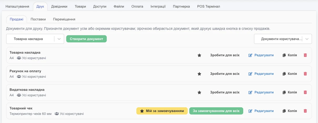The height and width of the screenshot is (123, 318).
Task: Select the Друк tab
Action: coord(40,6)
